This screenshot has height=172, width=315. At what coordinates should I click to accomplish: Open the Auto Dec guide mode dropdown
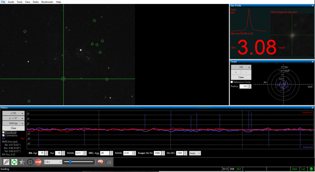click(195, 153)
